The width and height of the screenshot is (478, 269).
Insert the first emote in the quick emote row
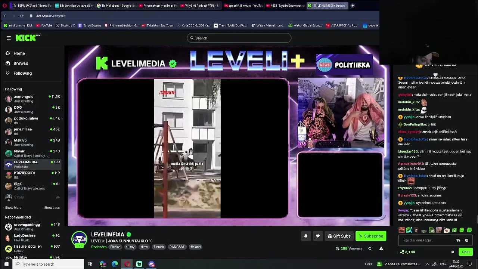(x=401, y=230)
